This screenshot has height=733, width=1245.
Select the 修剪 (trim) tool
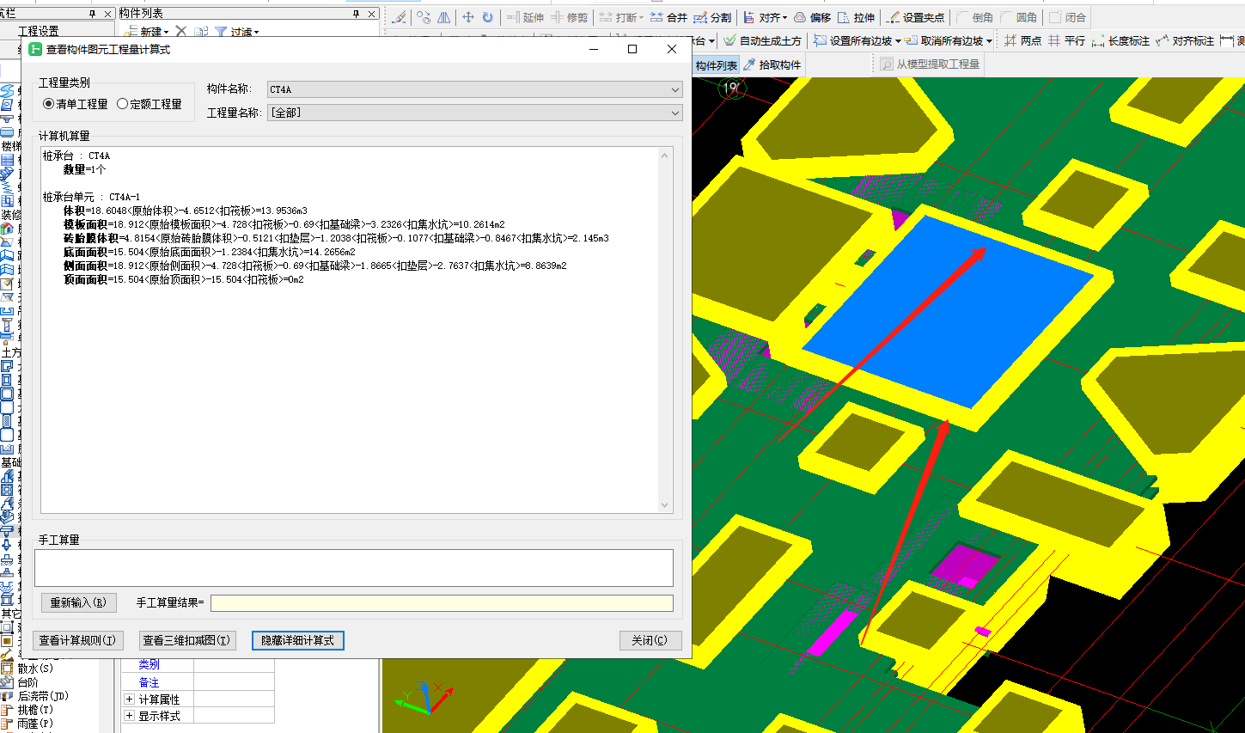(570, 17)
